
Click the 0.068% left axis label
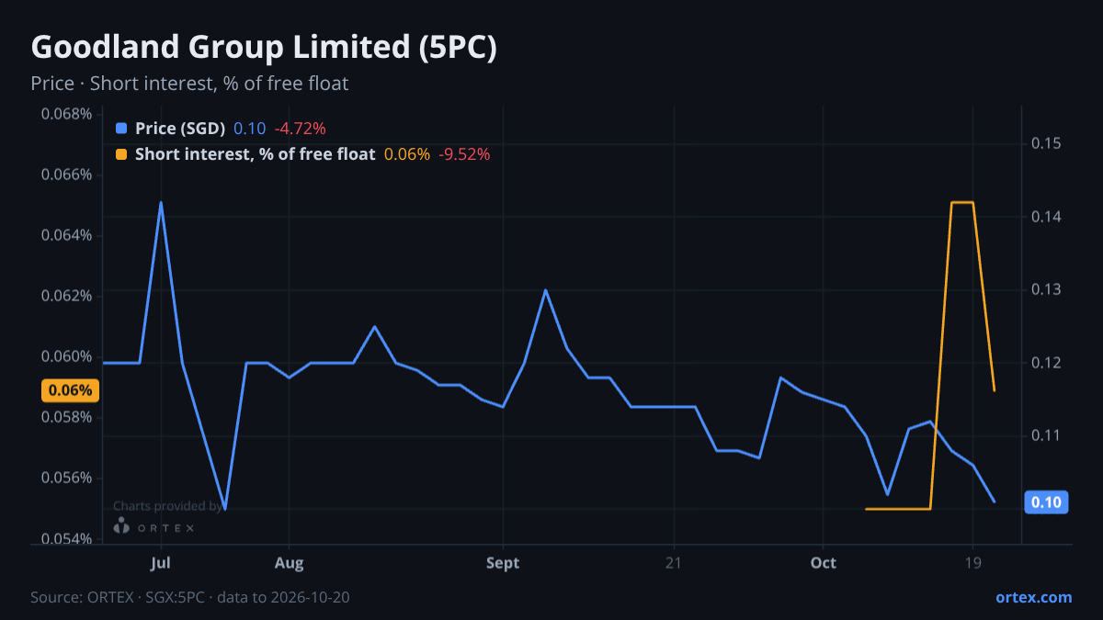click(x=66, y=114)
